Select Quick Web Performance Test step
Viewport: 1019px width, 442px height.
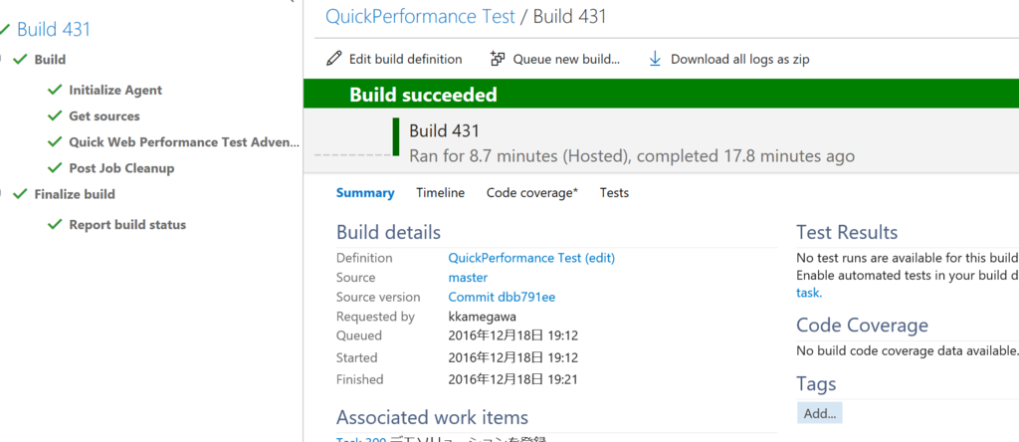[x=184, y=141]
